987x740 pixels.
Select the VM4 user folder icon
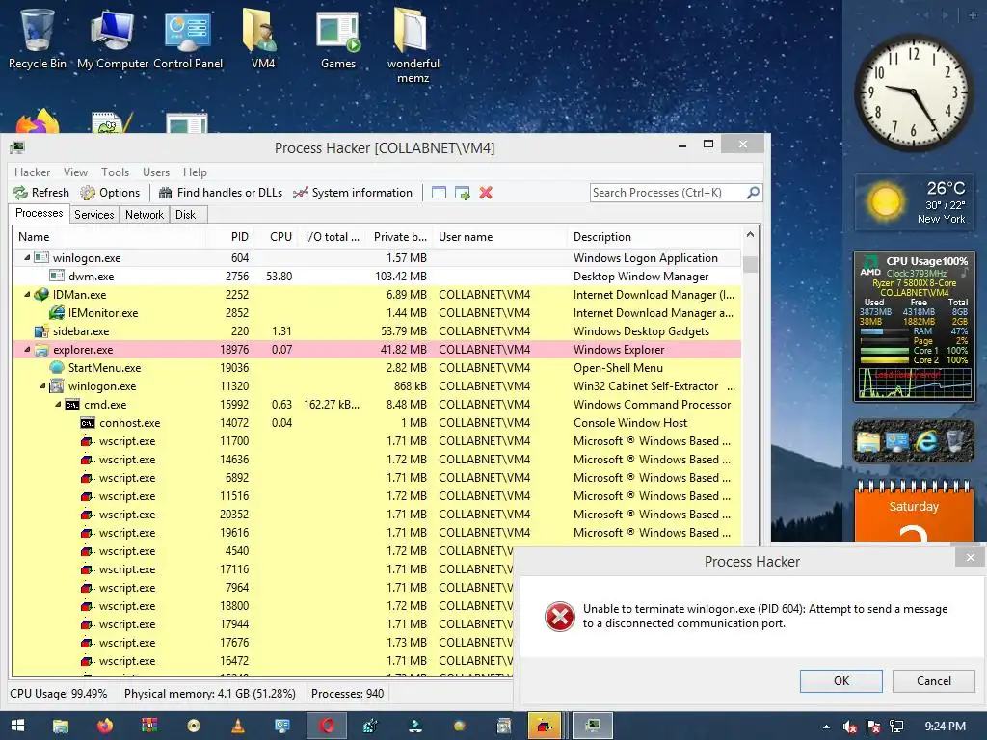(262, 38)
